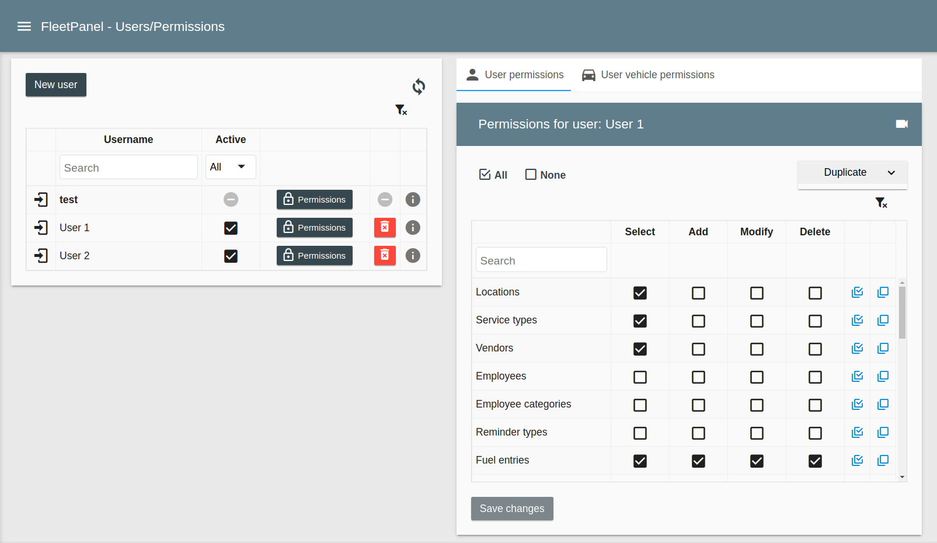Click the New user button
This screenshot has height=543, width=937.
56,85
